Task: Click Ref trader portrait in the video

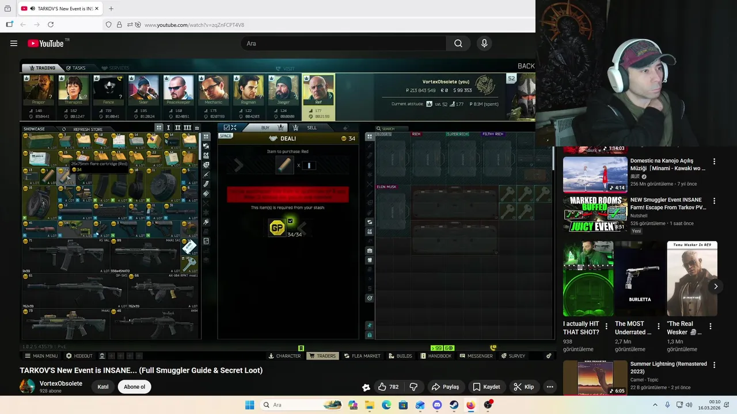Action: click(318, 89)
